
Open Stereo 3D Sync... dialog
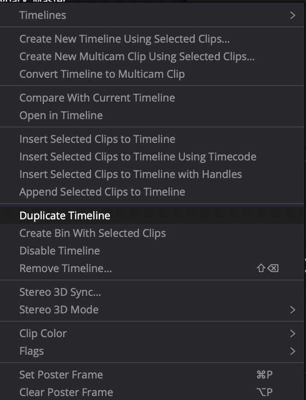152,292
